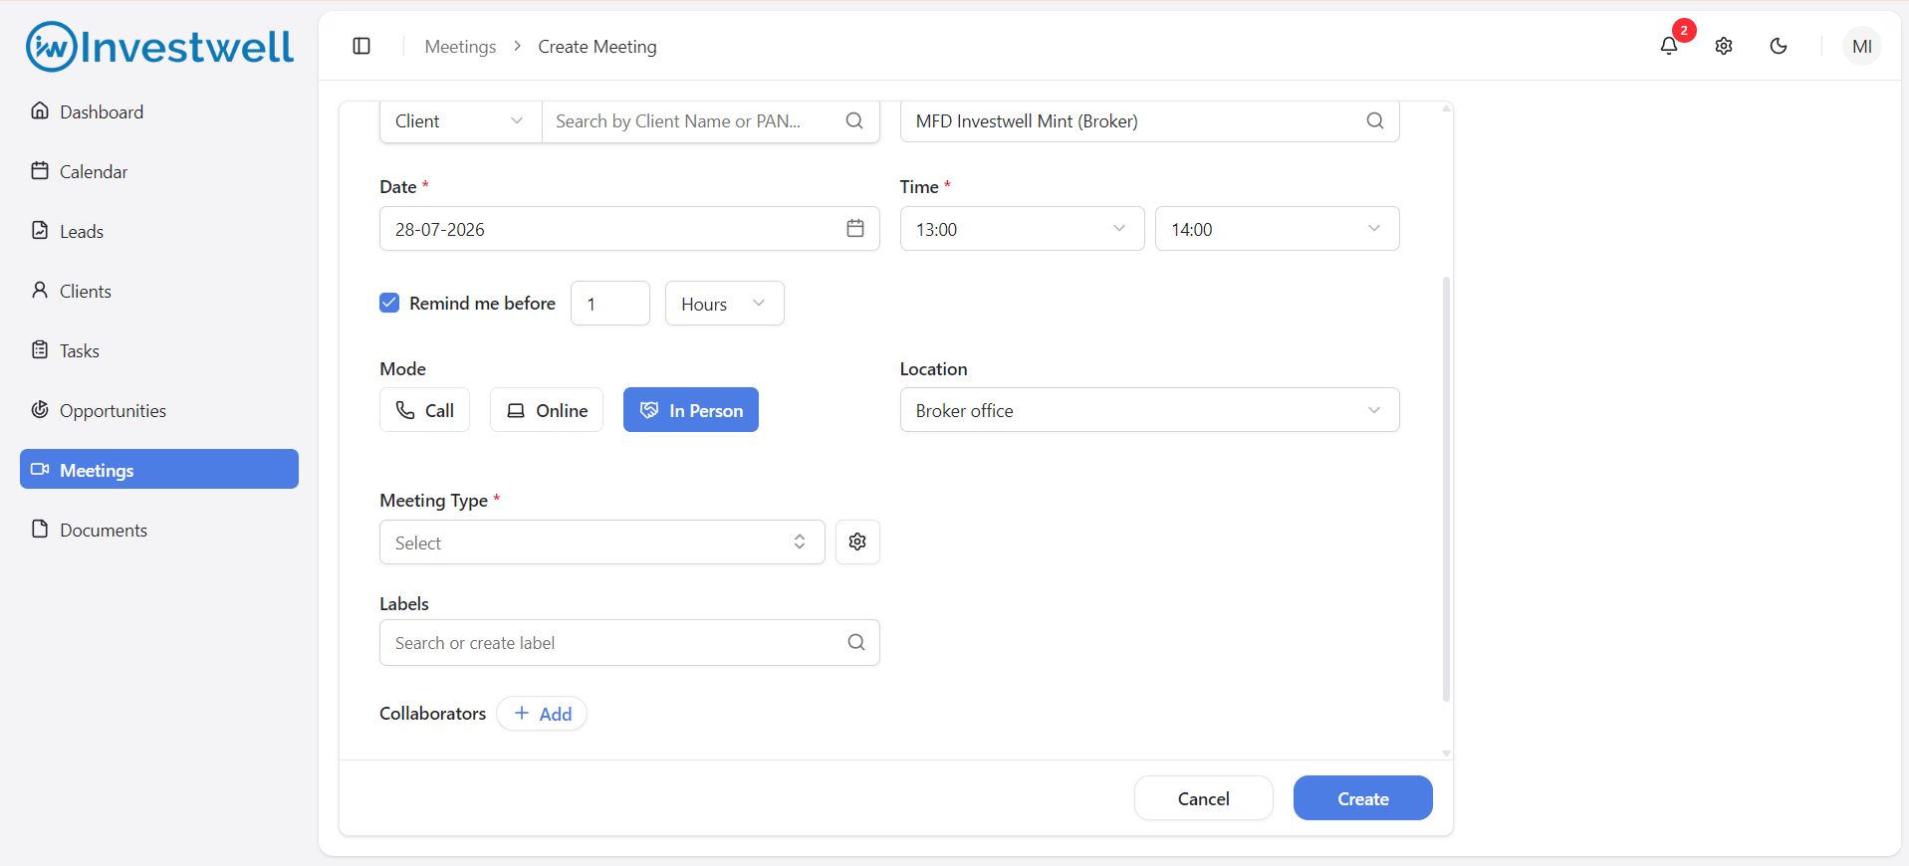Select Online meeting mode
The image size is (1909, 866).
pos(547,409)
